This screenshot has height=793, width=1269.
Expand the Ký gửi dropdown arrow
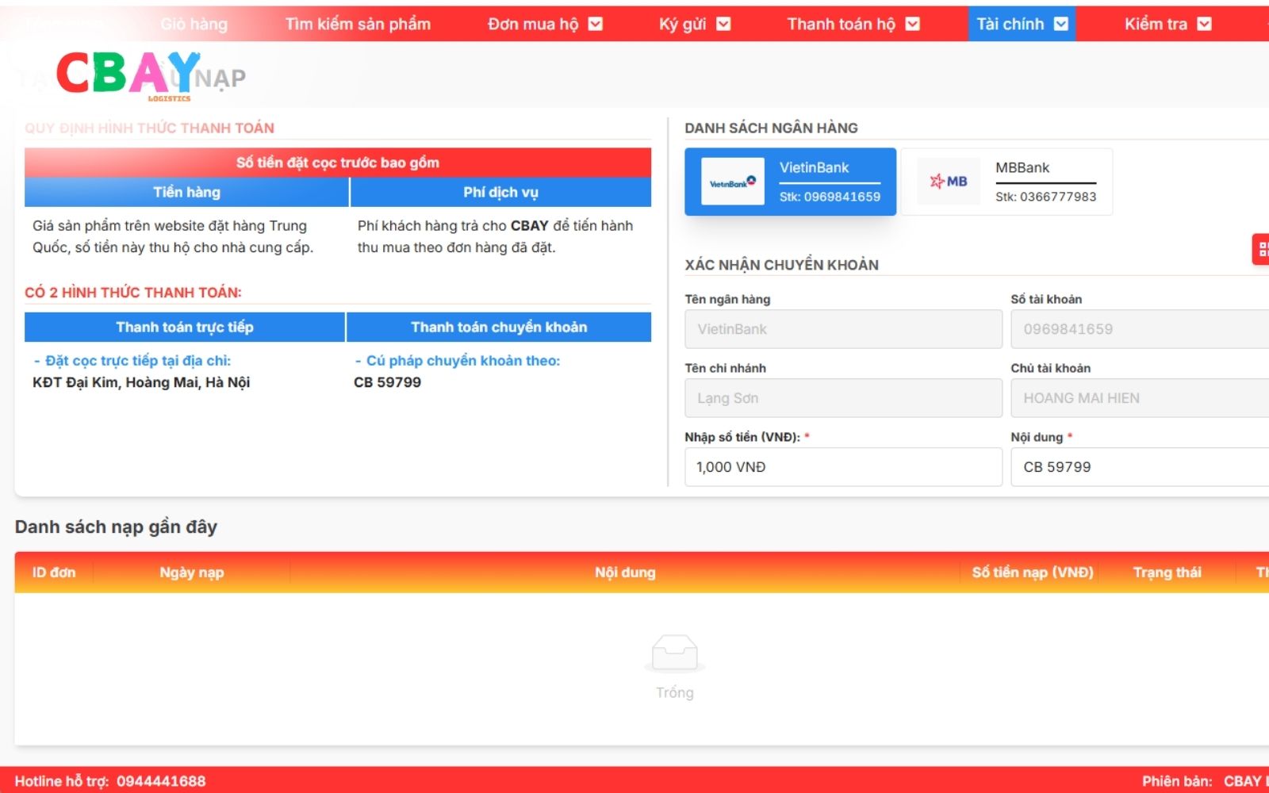pos(723,24)
